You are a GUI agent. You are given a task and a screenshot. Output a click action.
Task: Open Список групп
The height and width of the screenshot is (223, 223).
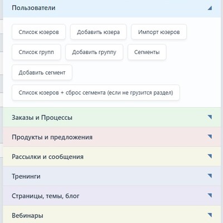point(36,52)
